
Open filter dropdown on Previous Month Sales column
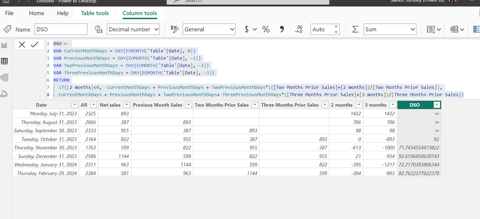tap(189, 105)
